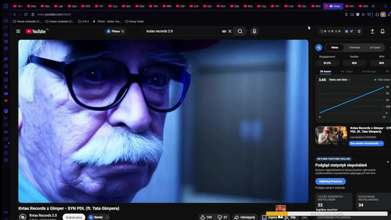Click the vidIQ trophy icon in the header
Image resolution: width=391 pixels, height=220 pixels.
[x=359, y=31]
